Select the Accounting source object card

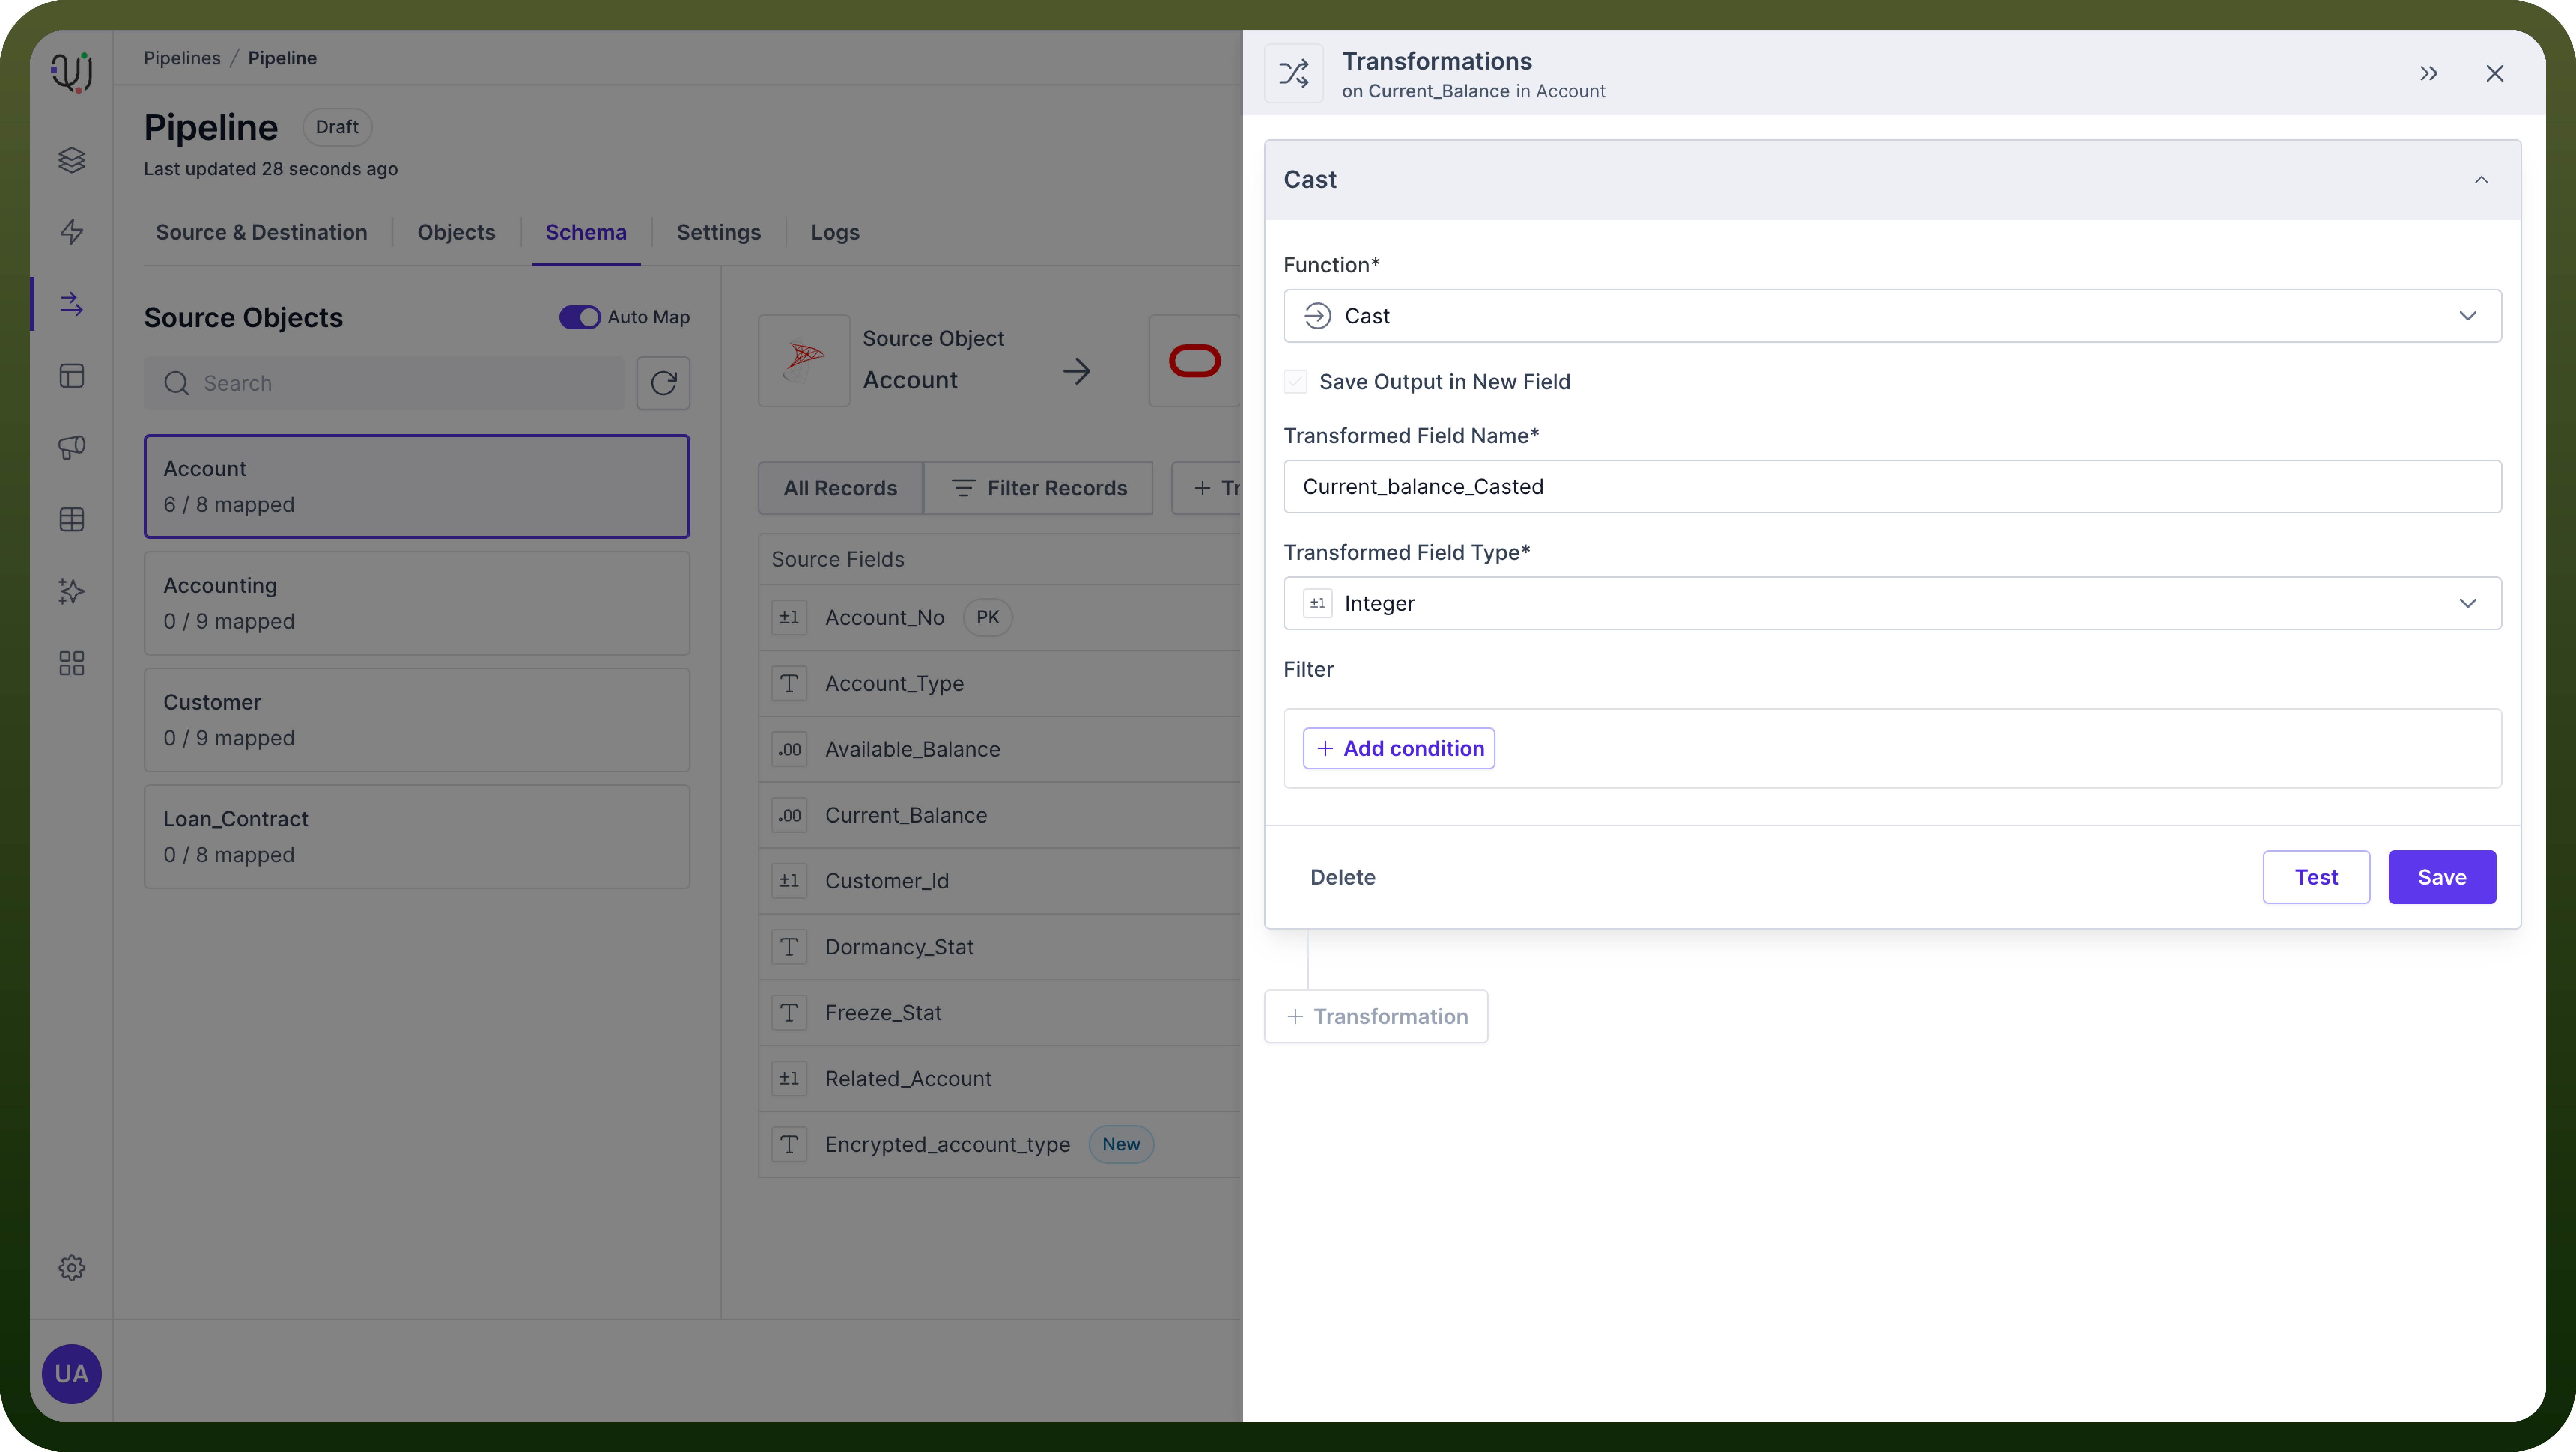417,604
